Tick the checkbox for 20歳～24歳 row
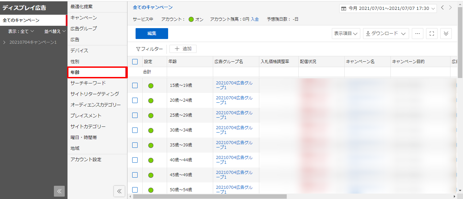 click(x=135, y=100)
